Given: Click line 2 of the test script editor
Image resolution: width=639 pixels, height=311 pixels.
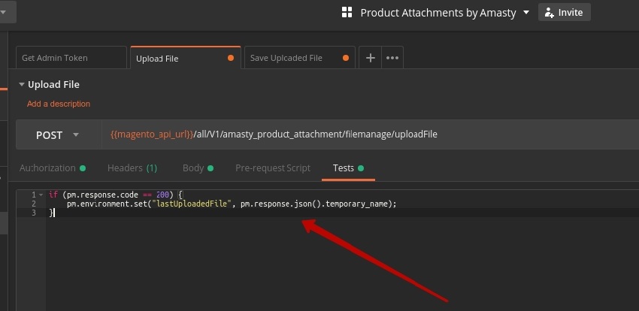Looking at the screenshot, I should [226, 204].
